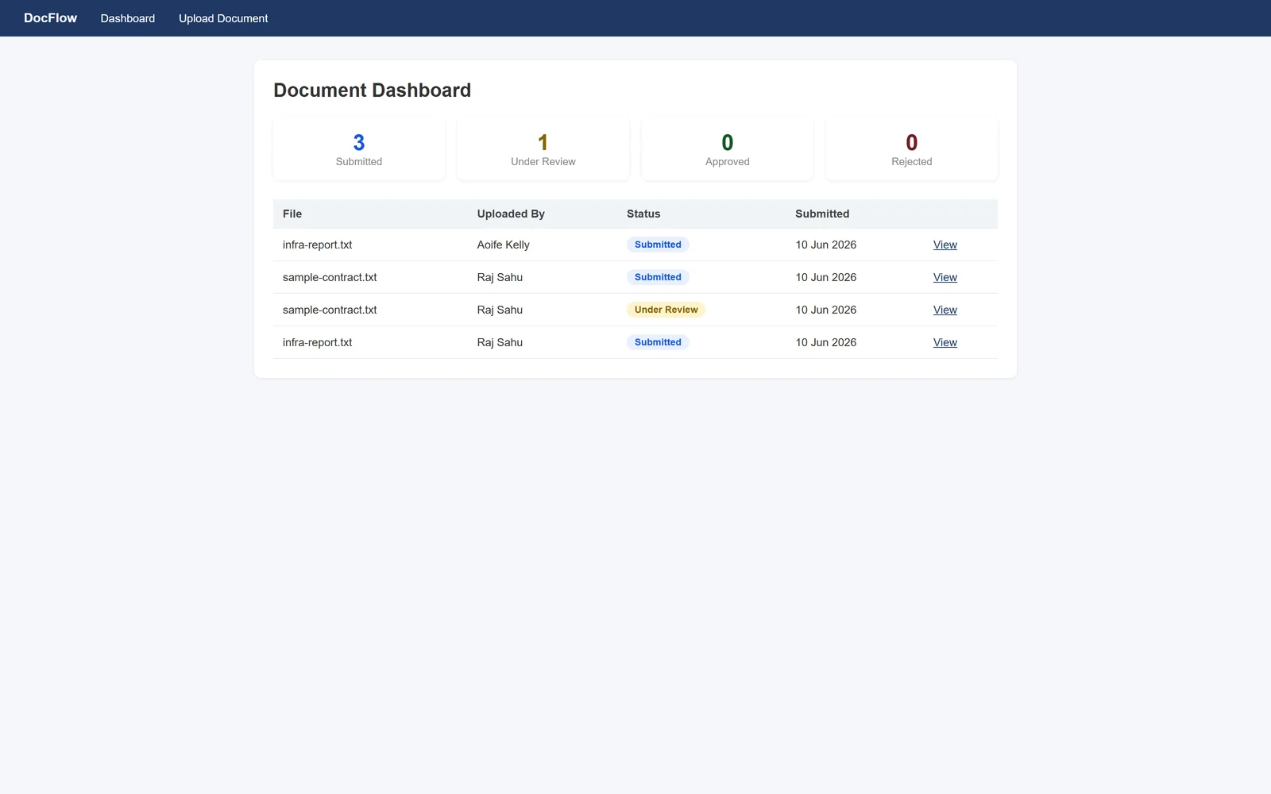The image size is (1271, 794).
Task: Click Raj Sahu in the infra-report.txt row
Action: tap(500, 342)
